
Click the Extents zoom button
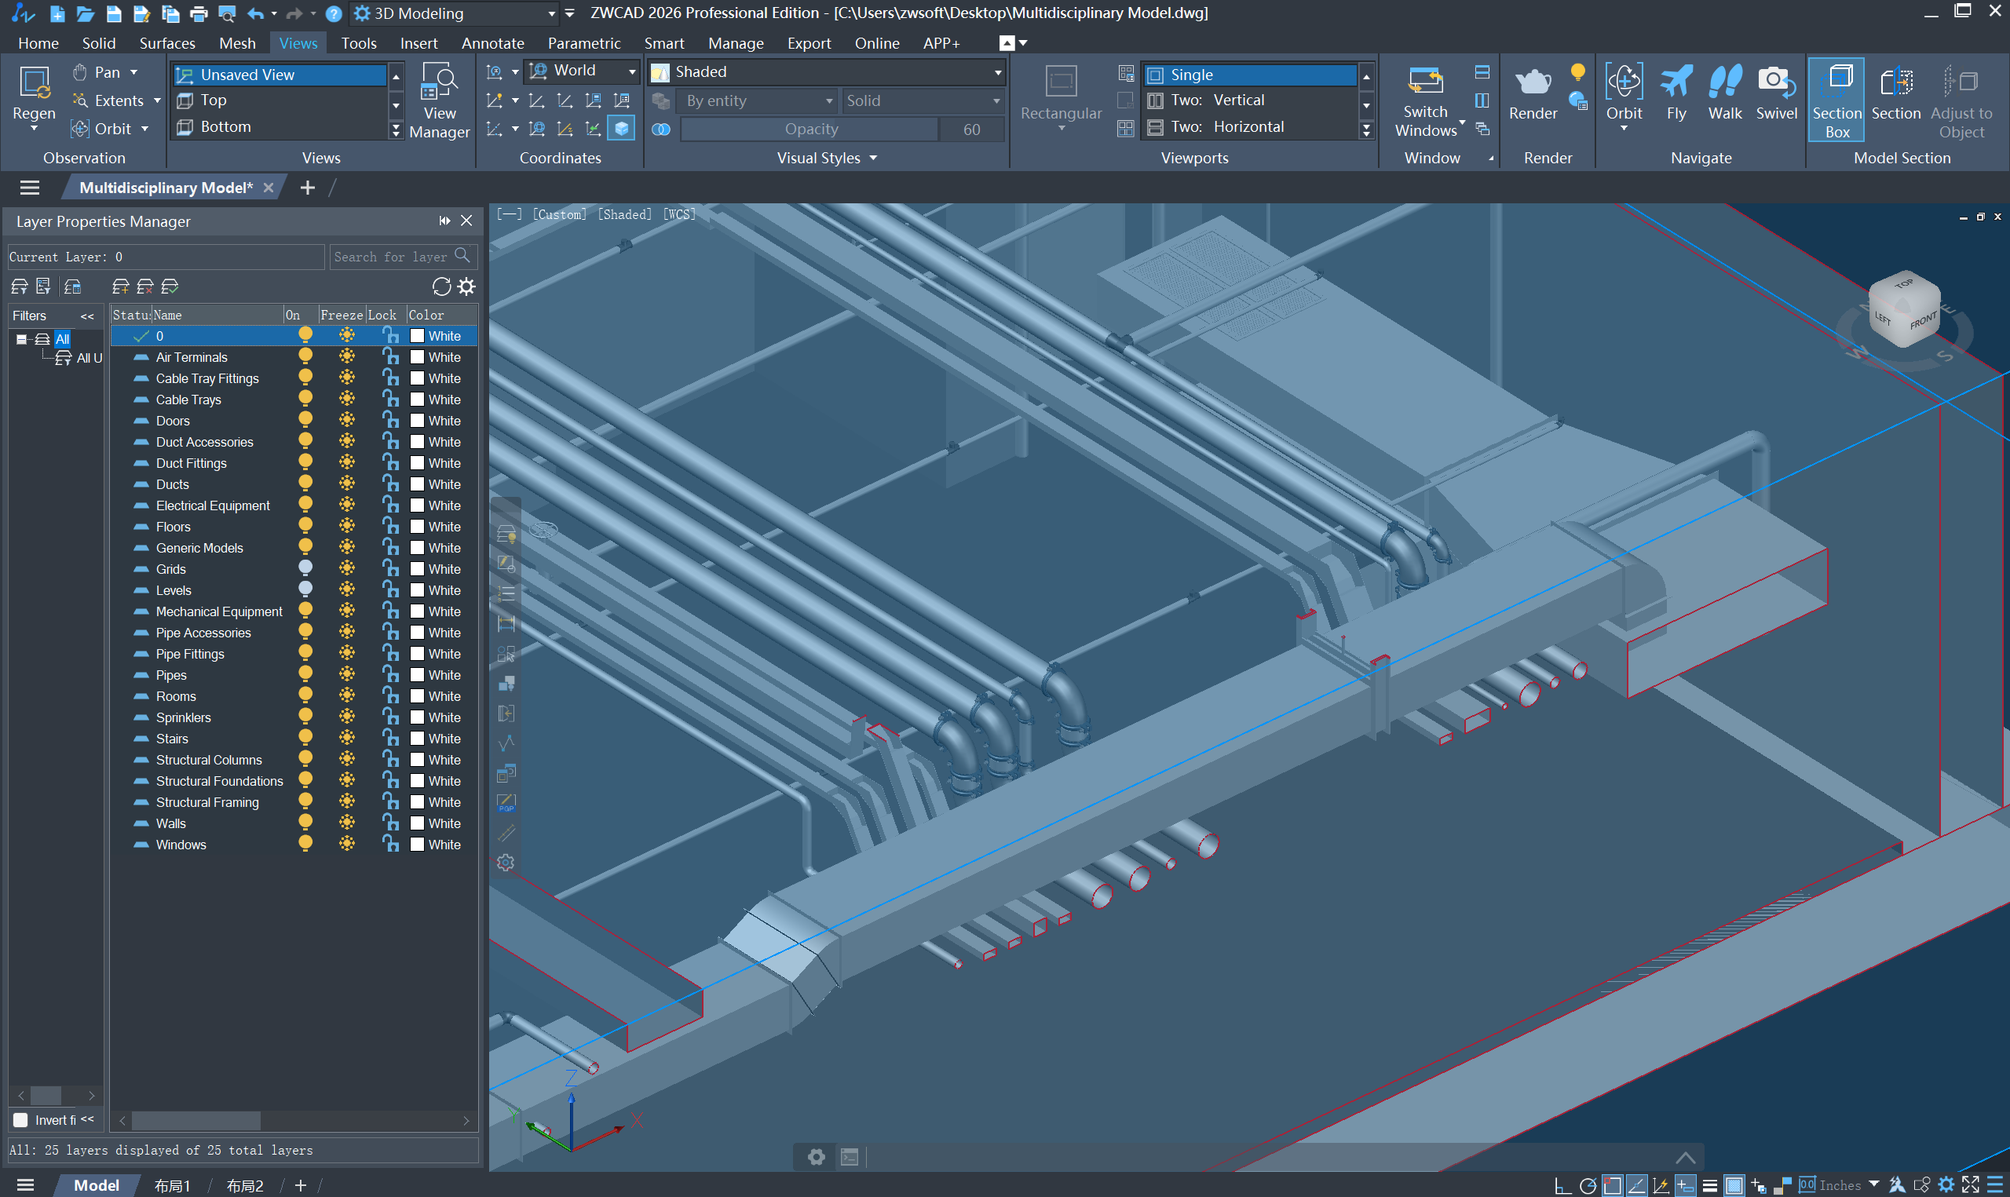pos(118,100)
